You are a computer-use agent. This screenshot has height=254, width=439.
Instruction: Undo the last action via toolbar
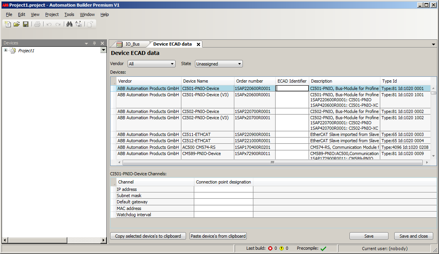pos(49,24)
